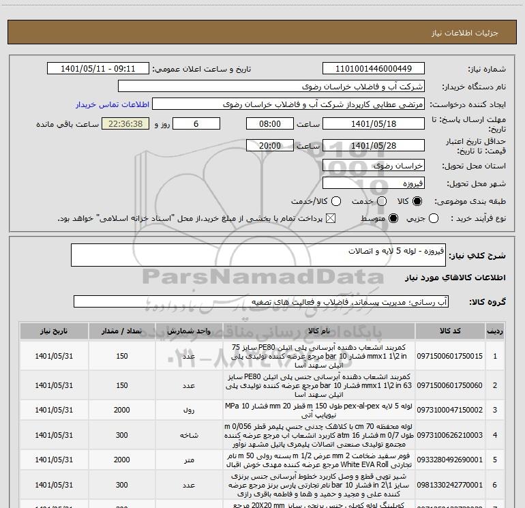525x508 pixels.
Task: Click the price validity time 20:00
Action: click(x=270, y=145)
